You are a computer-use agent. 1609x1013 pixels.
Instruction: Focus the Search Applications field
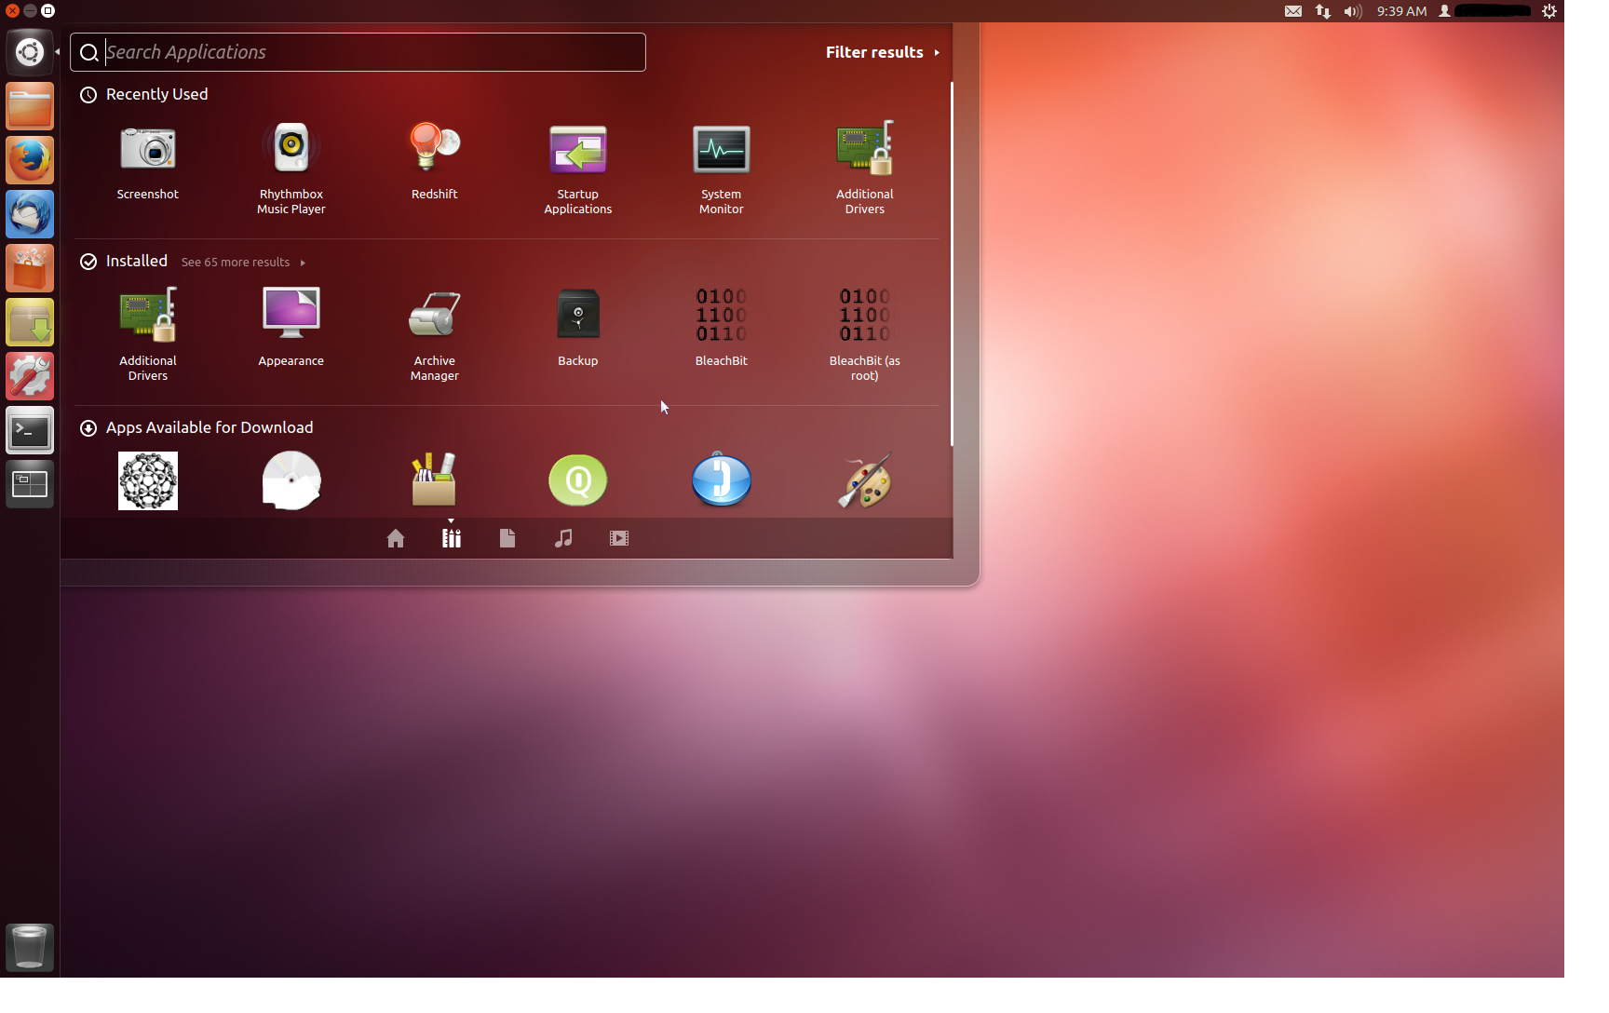tap(358, 52)
